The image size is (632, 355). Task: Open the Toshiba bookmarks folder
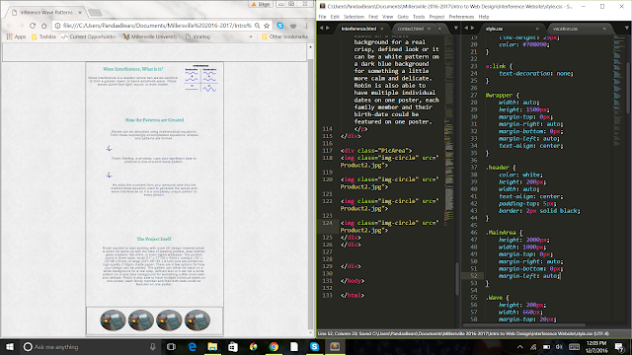click(43, 36)
